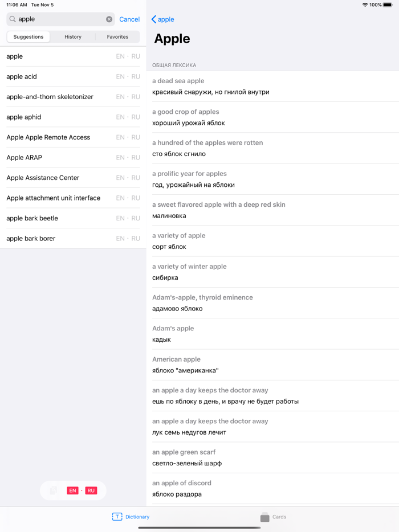Open the Dictionary tab icon
This screenshot has width=399, height=532.
[x=117, y=517]
